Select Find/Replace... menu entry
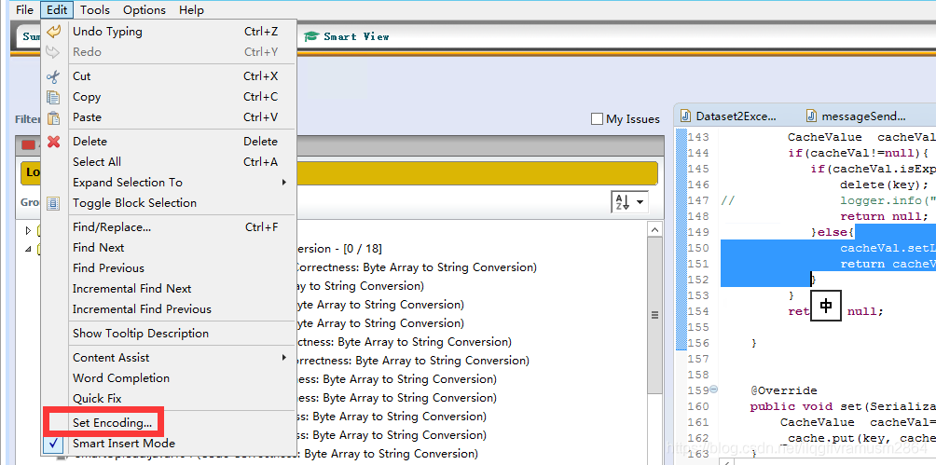The height and width of the screenshot is (465, 936). [112, 227]
